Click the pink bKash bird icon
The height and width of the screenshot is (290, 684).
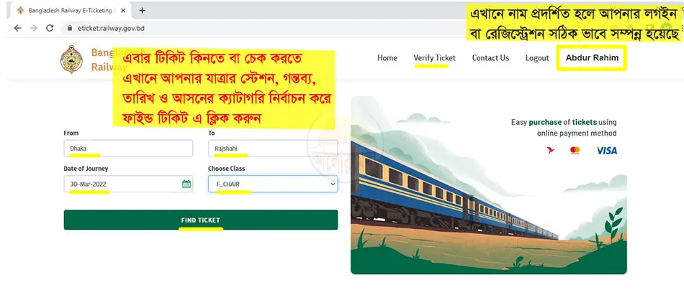551,151
